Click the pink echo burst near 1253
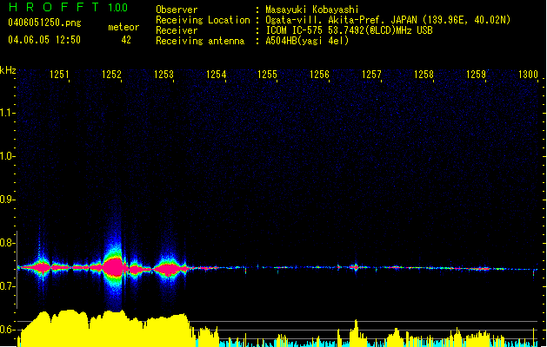The image size is (547, 347). pos(170,269)
